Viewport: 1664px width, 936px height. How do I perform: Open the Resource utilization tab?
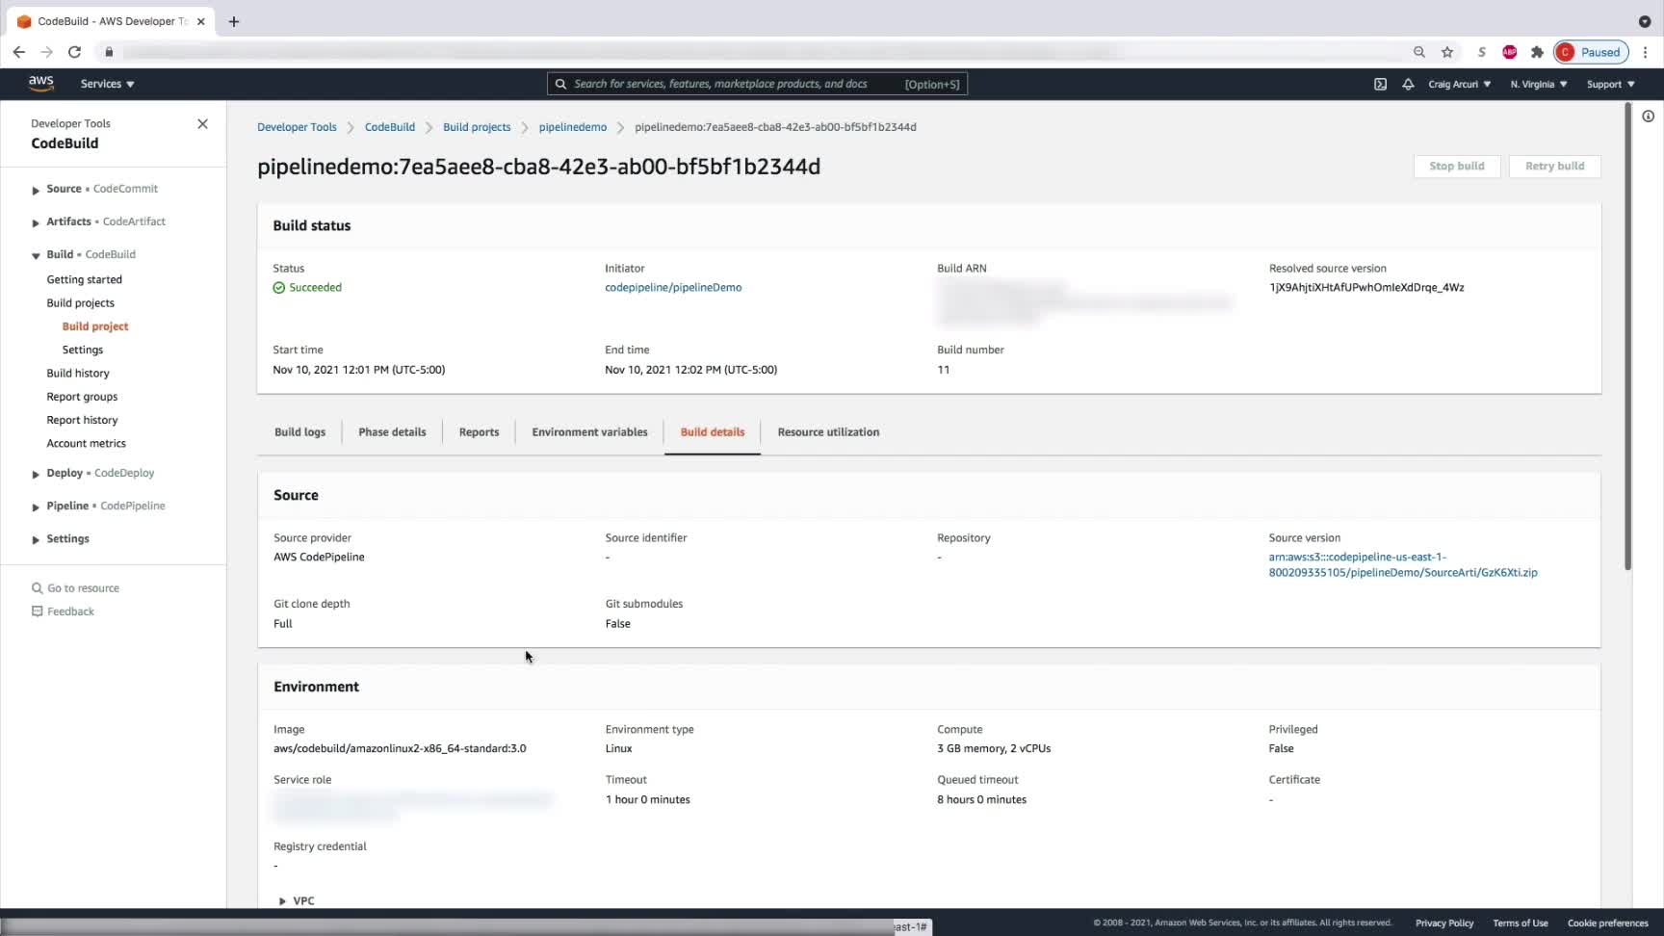pos(828,432)
